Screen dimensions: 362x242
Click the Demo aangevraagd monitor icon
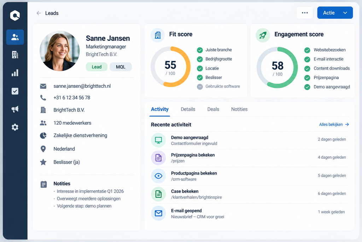(158, 140)
